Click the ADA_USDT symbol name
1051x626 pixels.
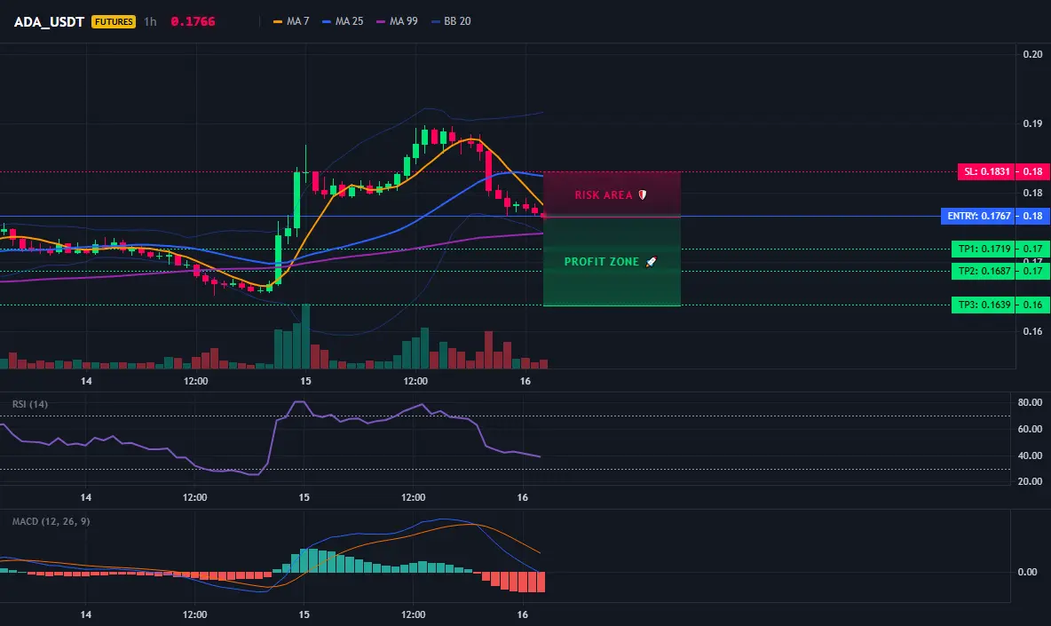[x=49, y=21]
